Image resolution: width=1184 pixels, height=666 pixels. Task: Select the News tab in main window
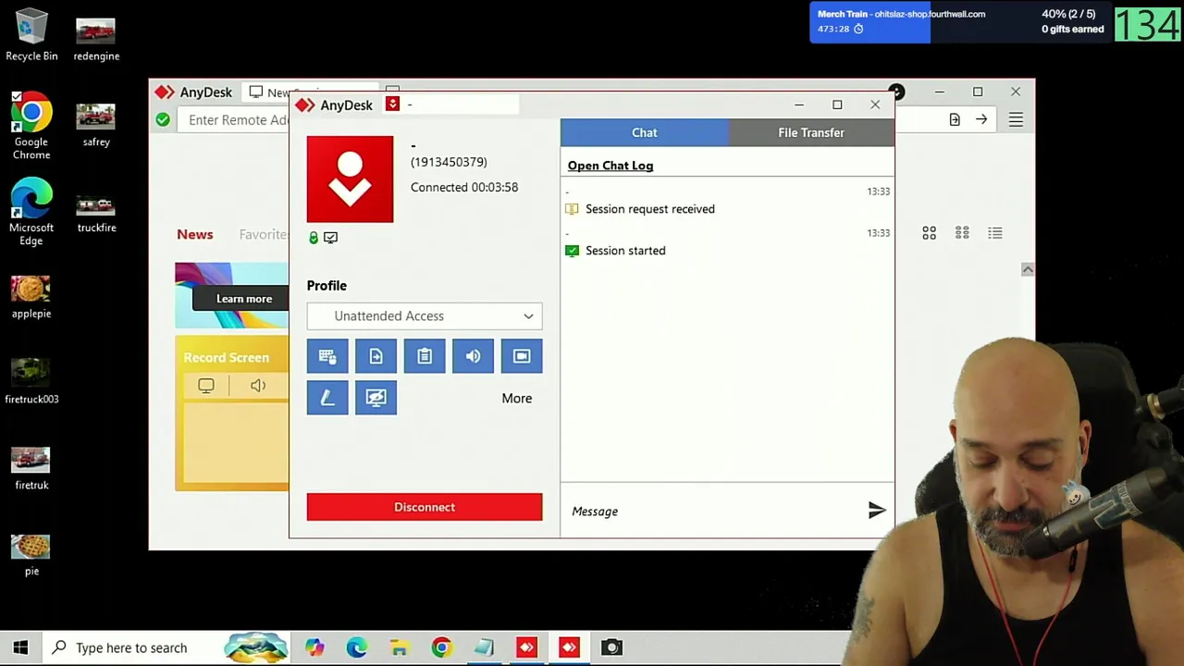tap(195, 234)
